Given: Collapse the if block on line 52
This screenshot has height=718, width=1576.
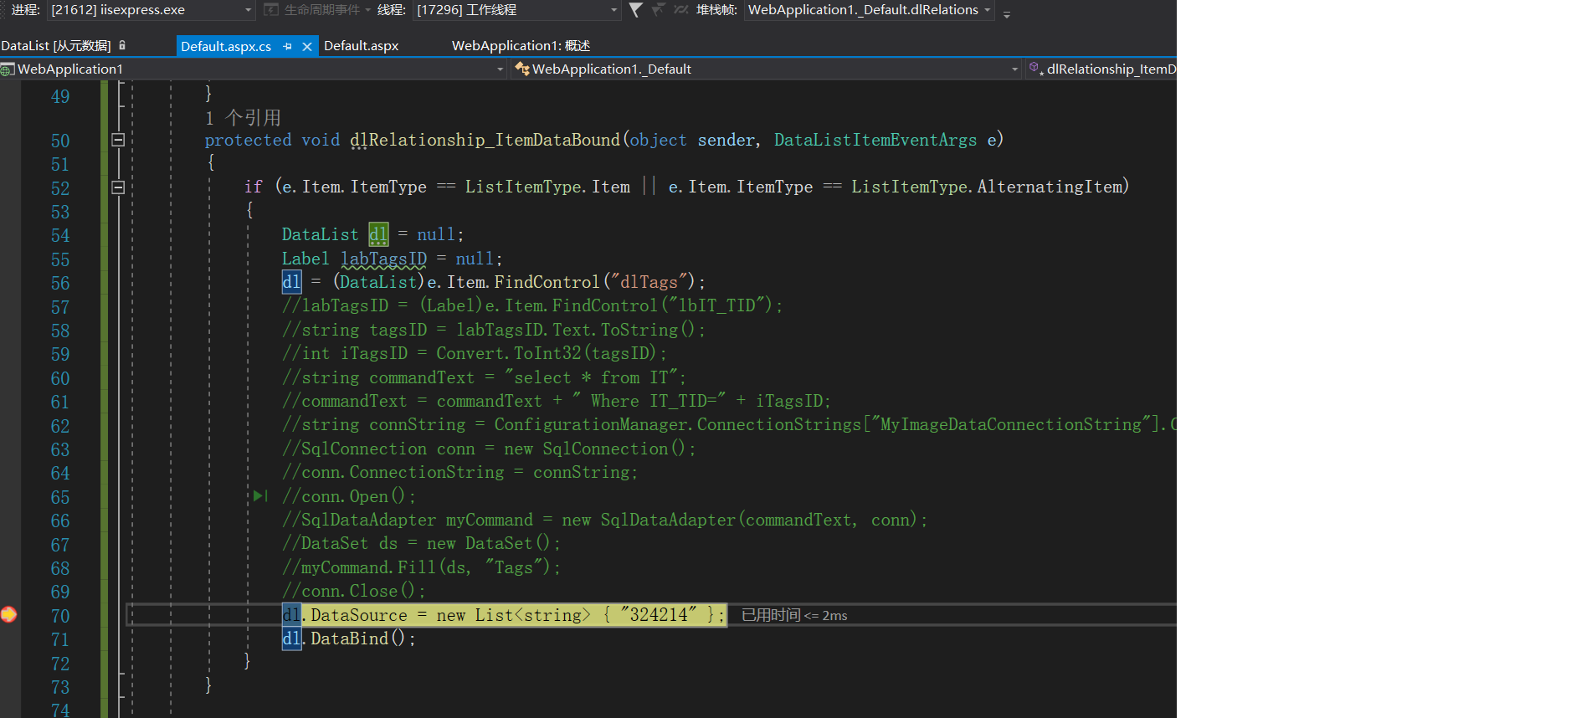Looking at the screenshot, I should coord(118,187).
